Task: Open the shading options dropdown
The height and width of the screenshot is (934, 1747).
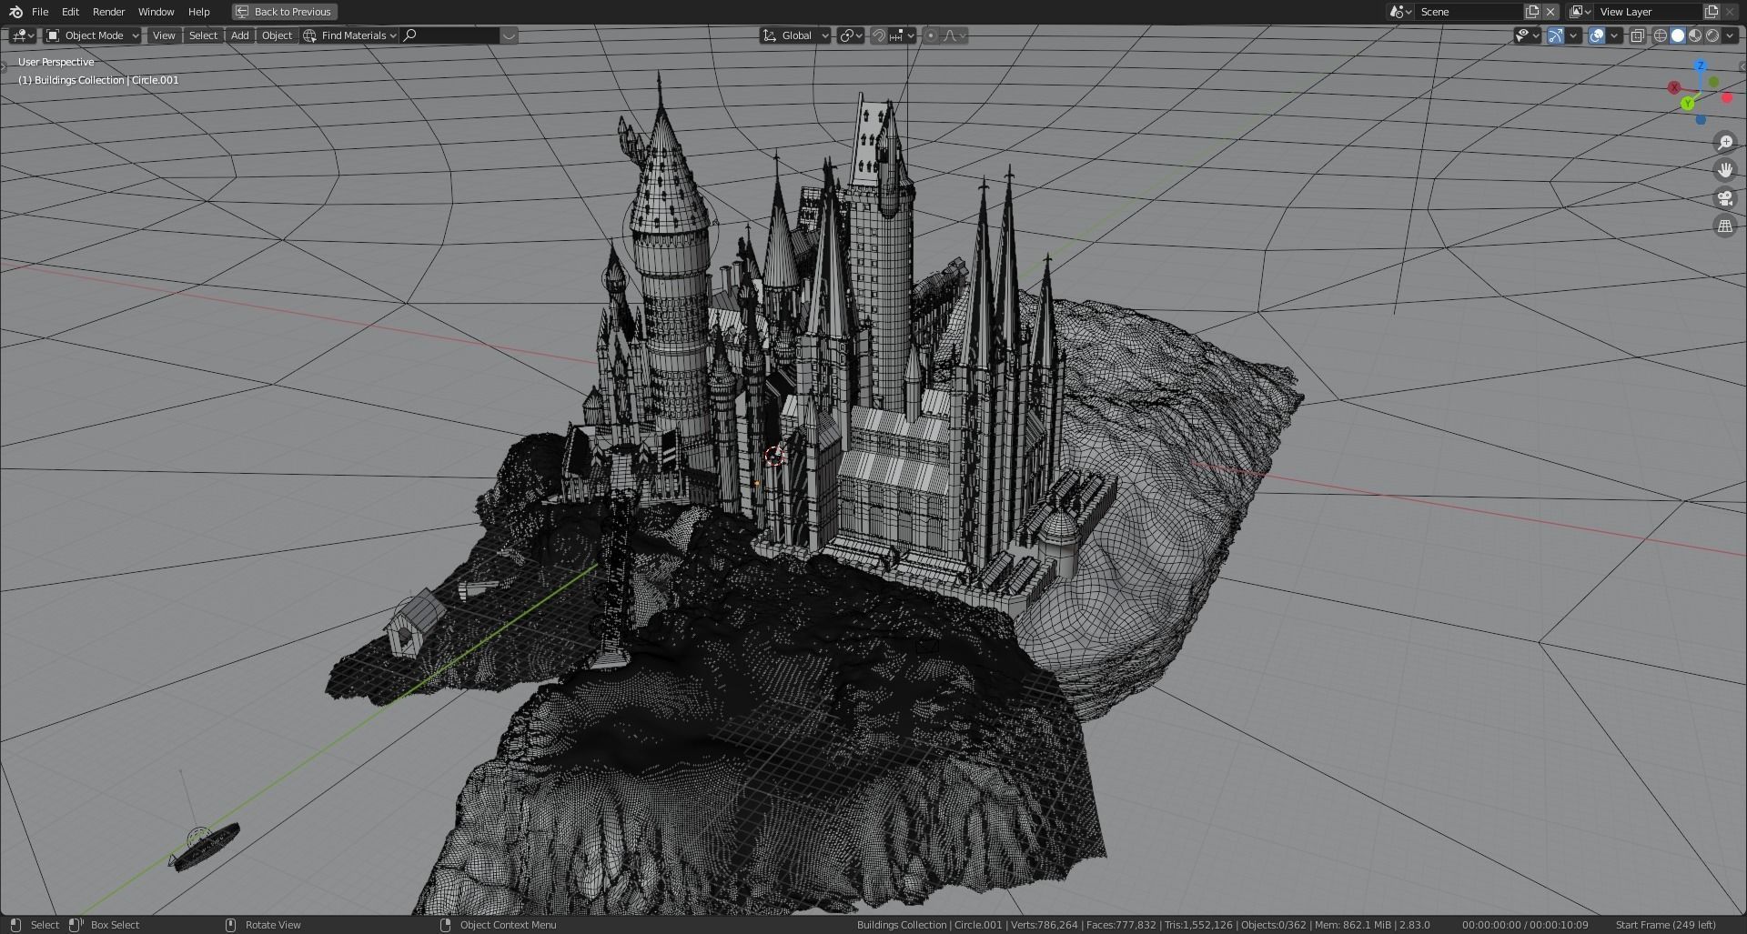Action: tap(1730, 35)
